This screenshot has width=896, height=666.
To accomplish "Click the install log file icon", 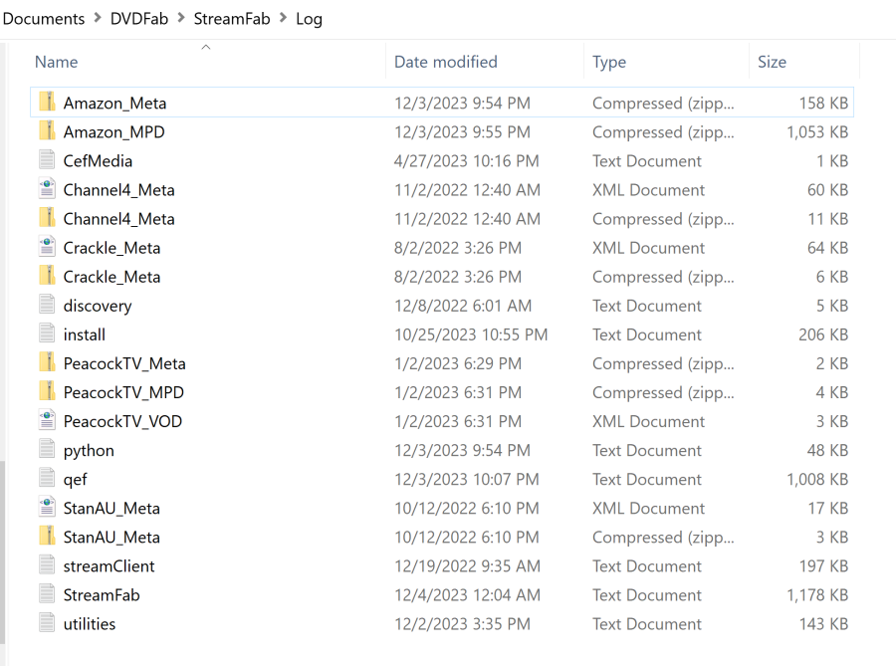I will (47, 334).
